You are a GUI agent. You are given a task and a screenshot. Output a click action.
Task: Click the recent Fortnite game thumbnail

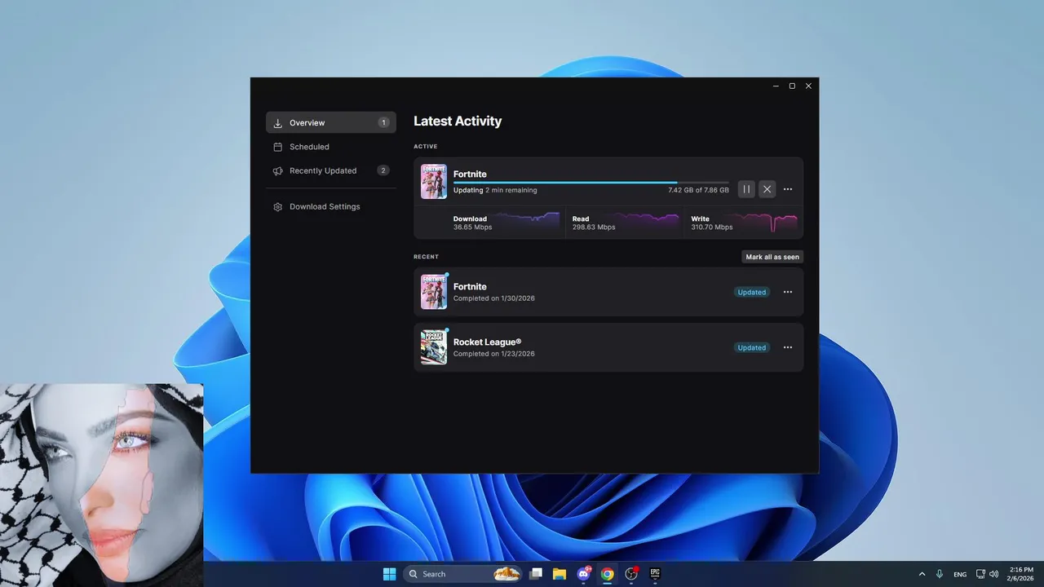[x=434, y=292]
